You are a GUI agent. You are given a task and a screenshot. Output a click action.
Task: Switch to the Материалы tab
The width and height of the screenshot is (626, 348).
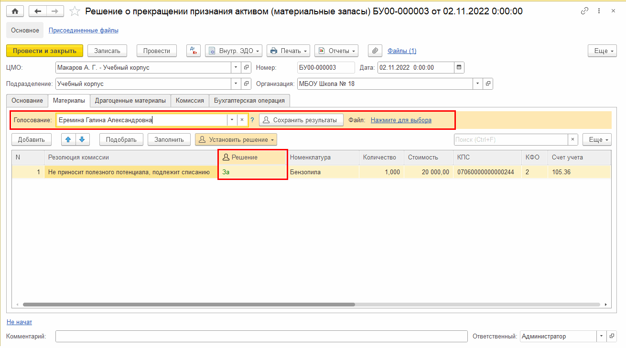[69, 101]
